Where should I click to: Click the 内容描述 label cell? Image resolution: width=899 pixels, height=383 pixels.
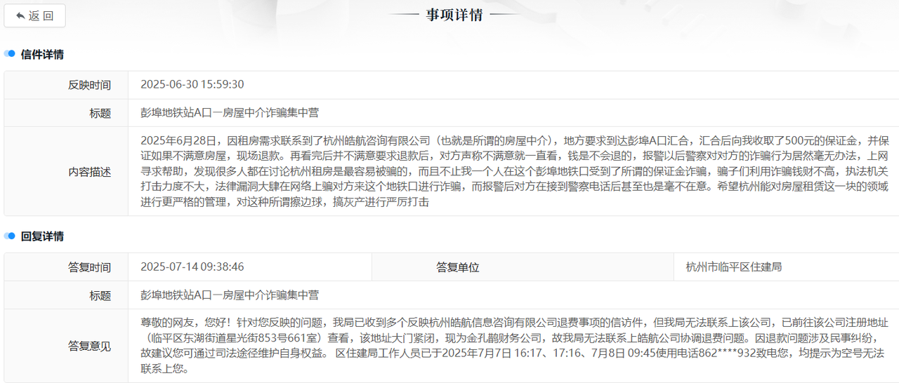point(89,171)
